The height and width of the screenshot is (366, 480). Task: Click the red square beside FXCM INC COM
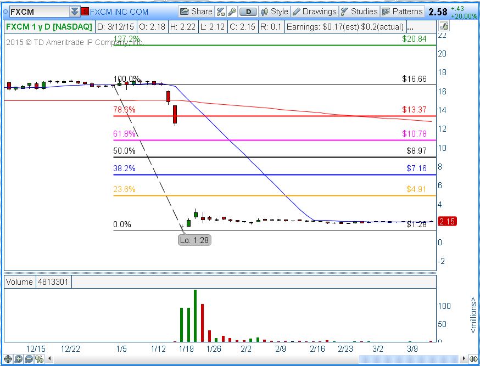click(85, 12)
